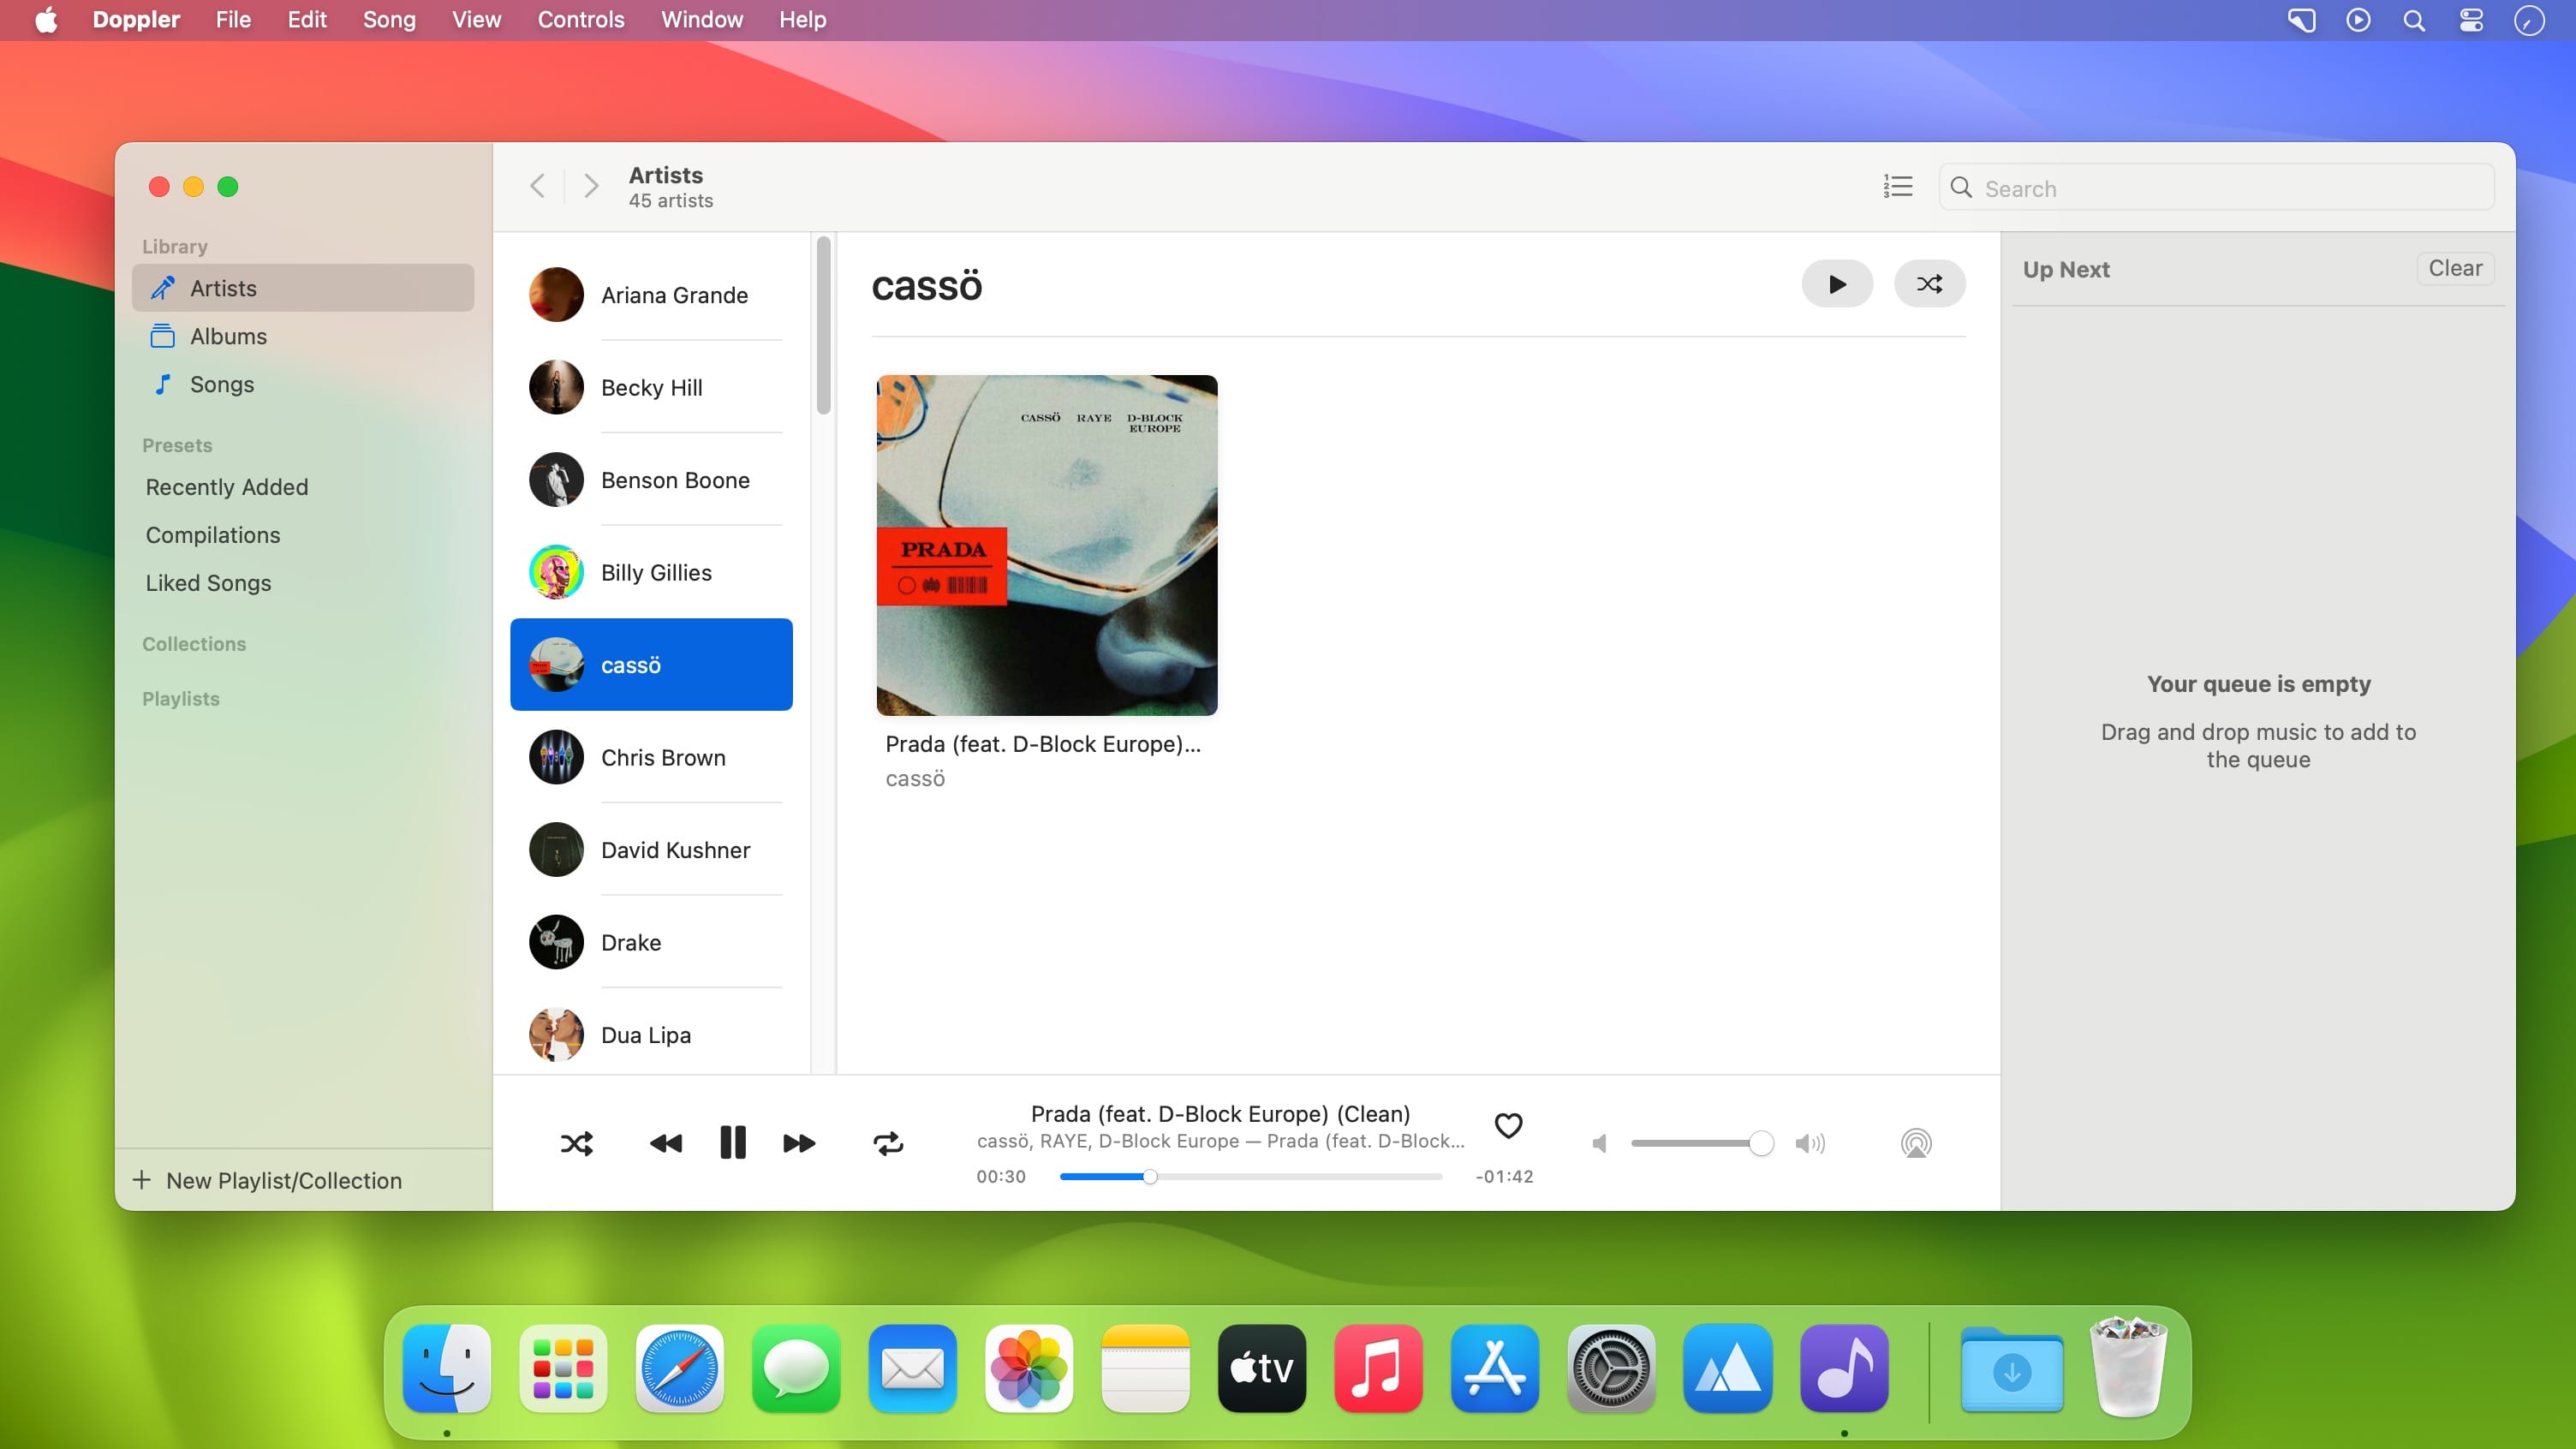The height and width of the screenshot is (1449, 2576).
Task: Toggle repeat mode in the playback bar
Action: tap(888, 1143)
